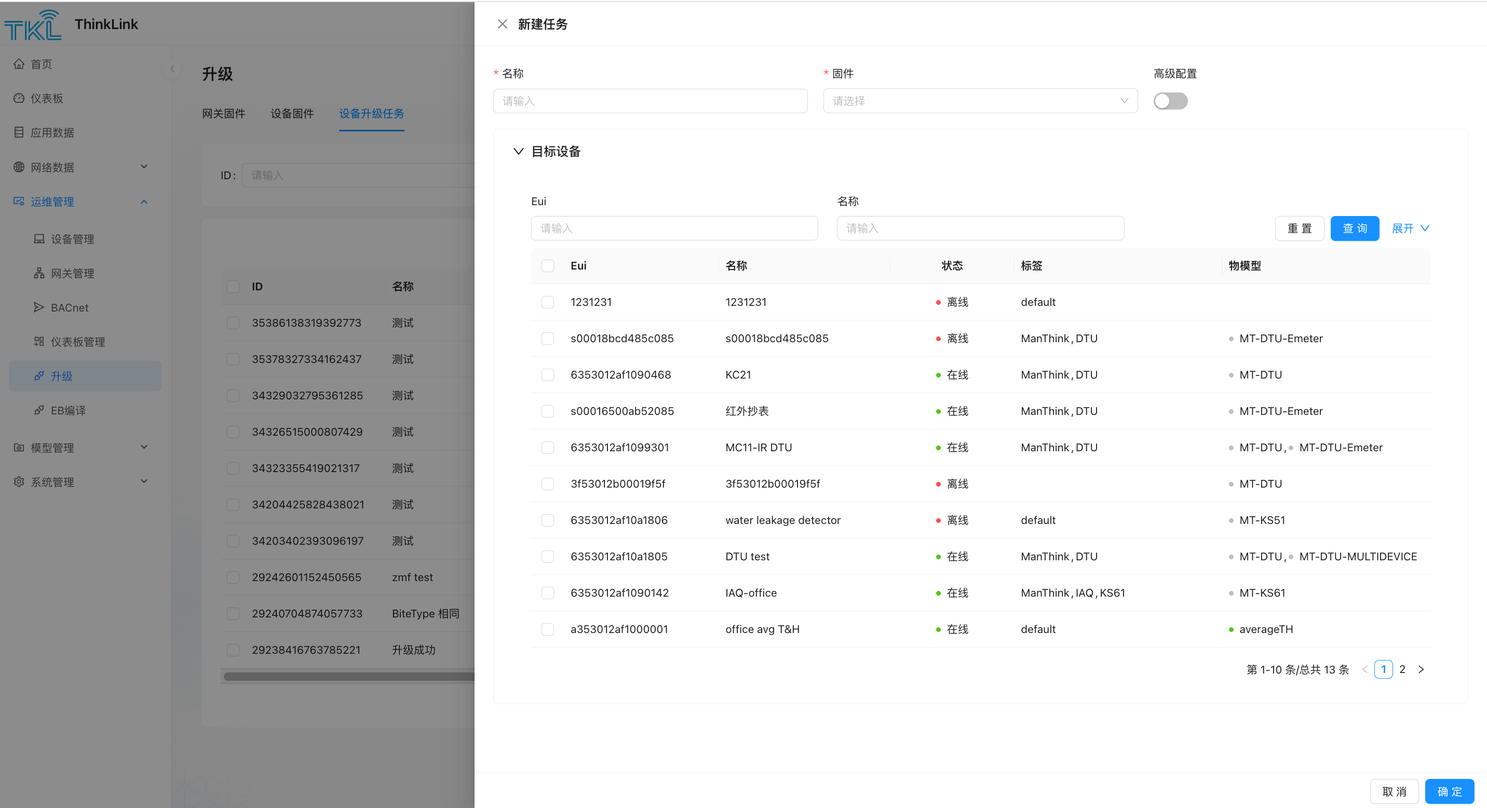Click the 查询 search button

1354,228
